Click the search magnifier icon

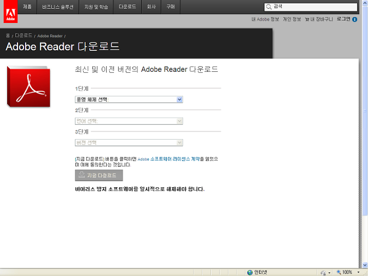[x=268, y=7]
